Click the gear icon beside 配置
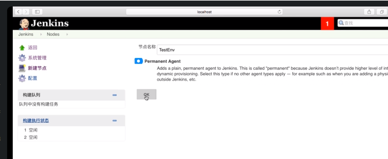This screenshot has height=159, width=388. click(x=22, y=78)
